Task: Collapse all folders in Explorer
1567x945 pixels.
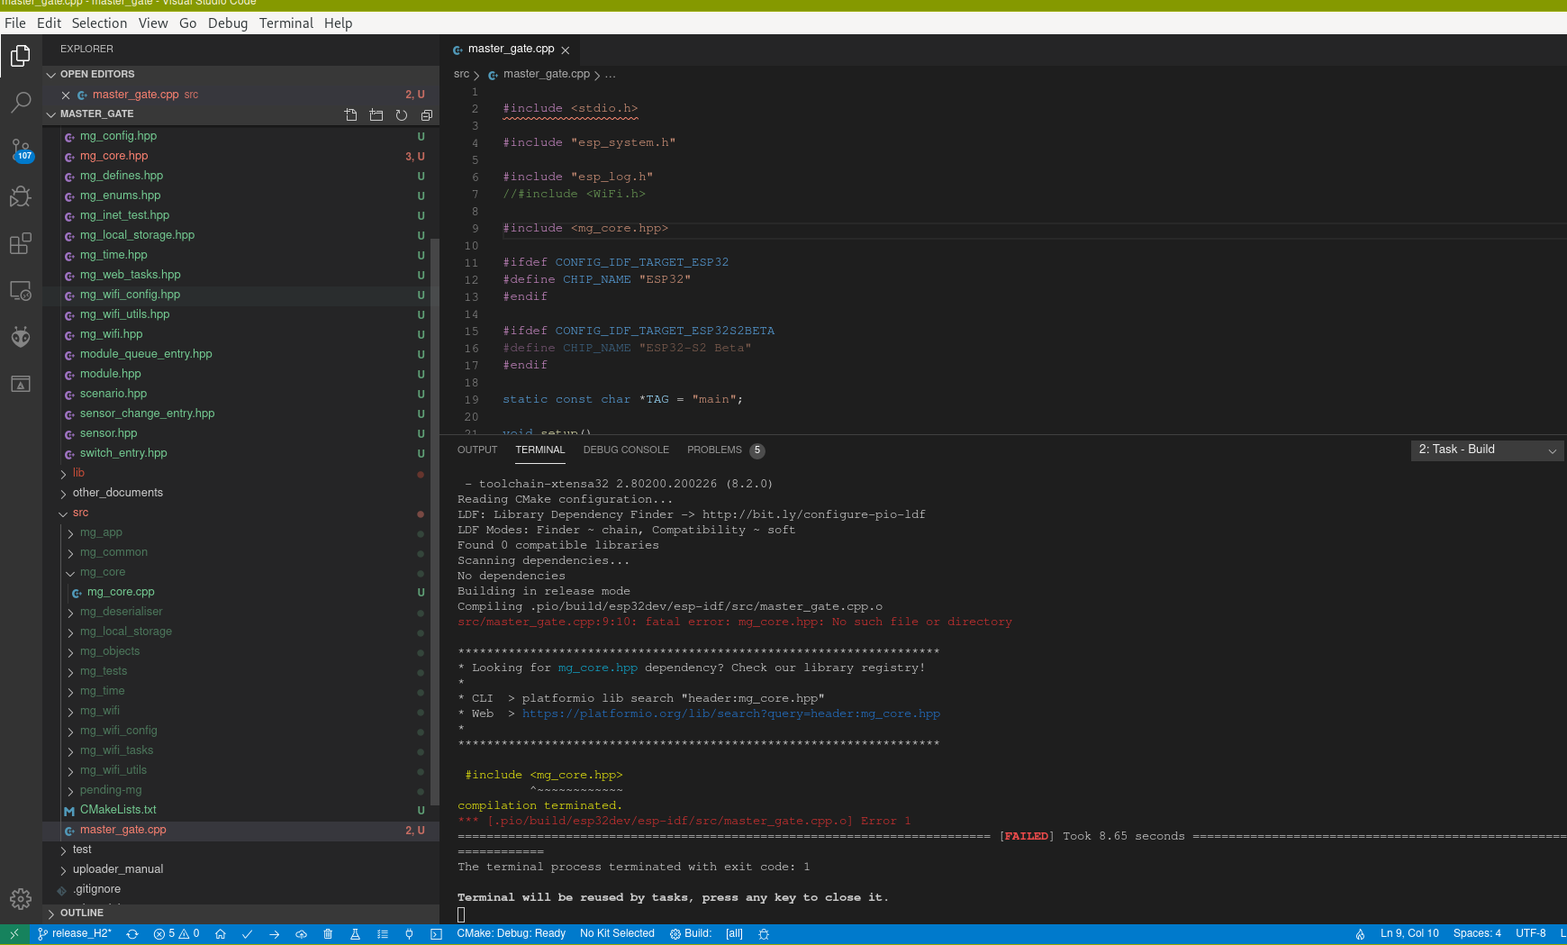Action: pyautogui.click(x=427, y=114)
